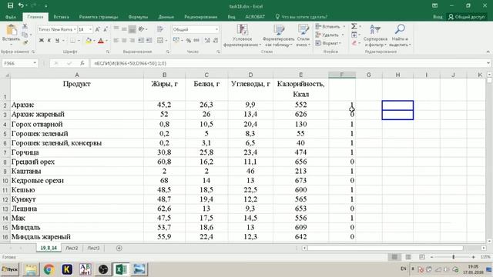The height and width of the screenshot is (277, 493).
Task: Open the Формулы (Formulas) tab
Action: click(x=138, y=17)
